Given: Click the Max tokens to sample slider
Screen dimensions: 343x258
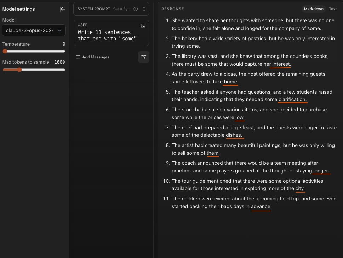Looking at the screenshot, I should click(34, 70).
